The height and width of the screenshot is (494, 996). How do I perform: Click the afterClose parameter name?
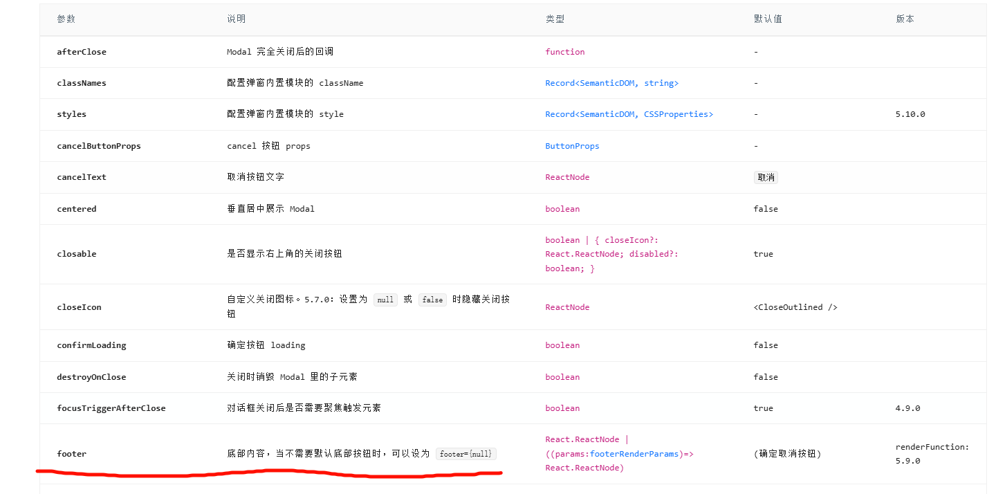coord(82,52)
